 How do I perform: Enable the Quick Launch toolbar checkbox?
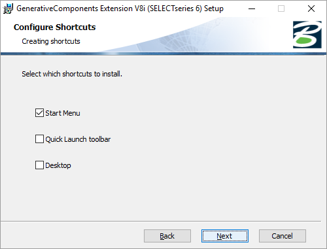coord(39,139)
